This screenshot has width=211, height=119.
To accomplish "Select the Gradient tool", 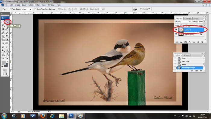I will pyautogui.click(x=7, y=40).
